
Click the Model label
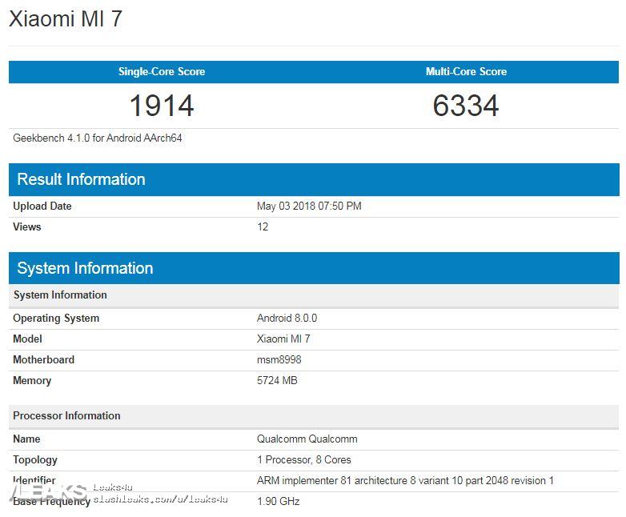point(27,339)
